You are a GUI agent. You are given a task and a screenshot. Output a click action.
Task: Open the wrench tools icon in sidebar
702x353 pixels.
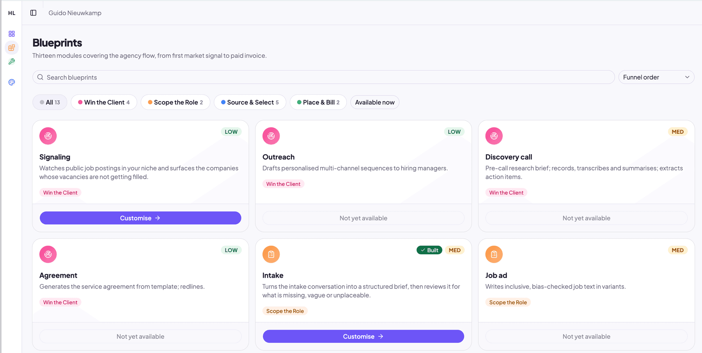[x=12, y=61]
